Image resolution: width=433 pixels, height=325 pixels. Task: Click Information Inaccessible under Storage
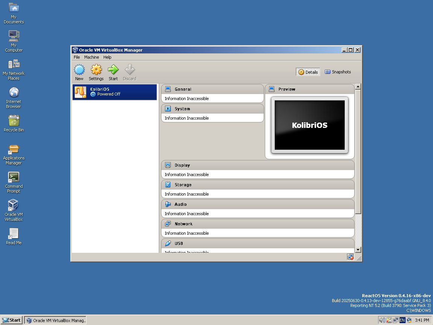coord(187,194)
